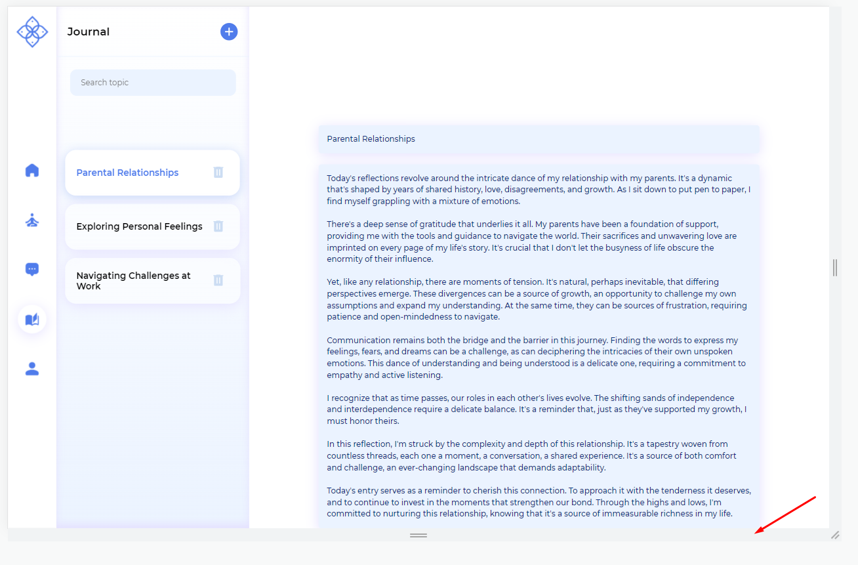Viewport: 858px width, 565px height.
Task: Delete the Parental Relationships entry
Action: pyautogui.click(x=218, y=172)
